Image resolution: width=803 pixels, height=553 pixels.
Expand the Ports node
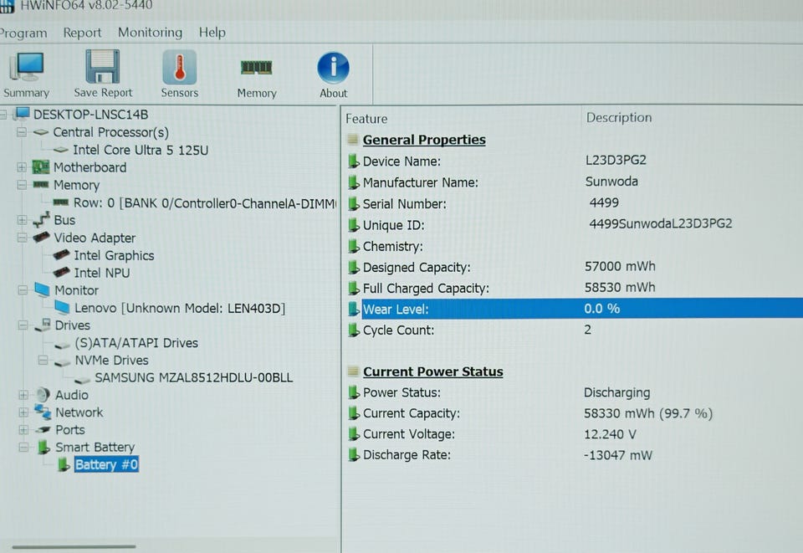pyautogui.click(x=23, y=429)
